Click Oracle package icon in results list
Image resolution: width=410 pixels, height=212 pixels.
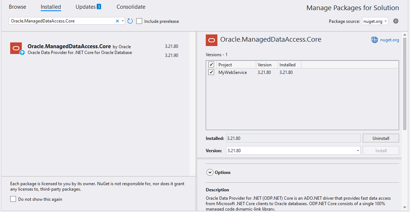click(x=16, y=49)
